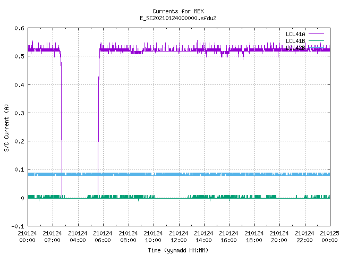Click the x-axis tick 210124 16:00
This screenshot has height=255, width=340.
[228, 237]
